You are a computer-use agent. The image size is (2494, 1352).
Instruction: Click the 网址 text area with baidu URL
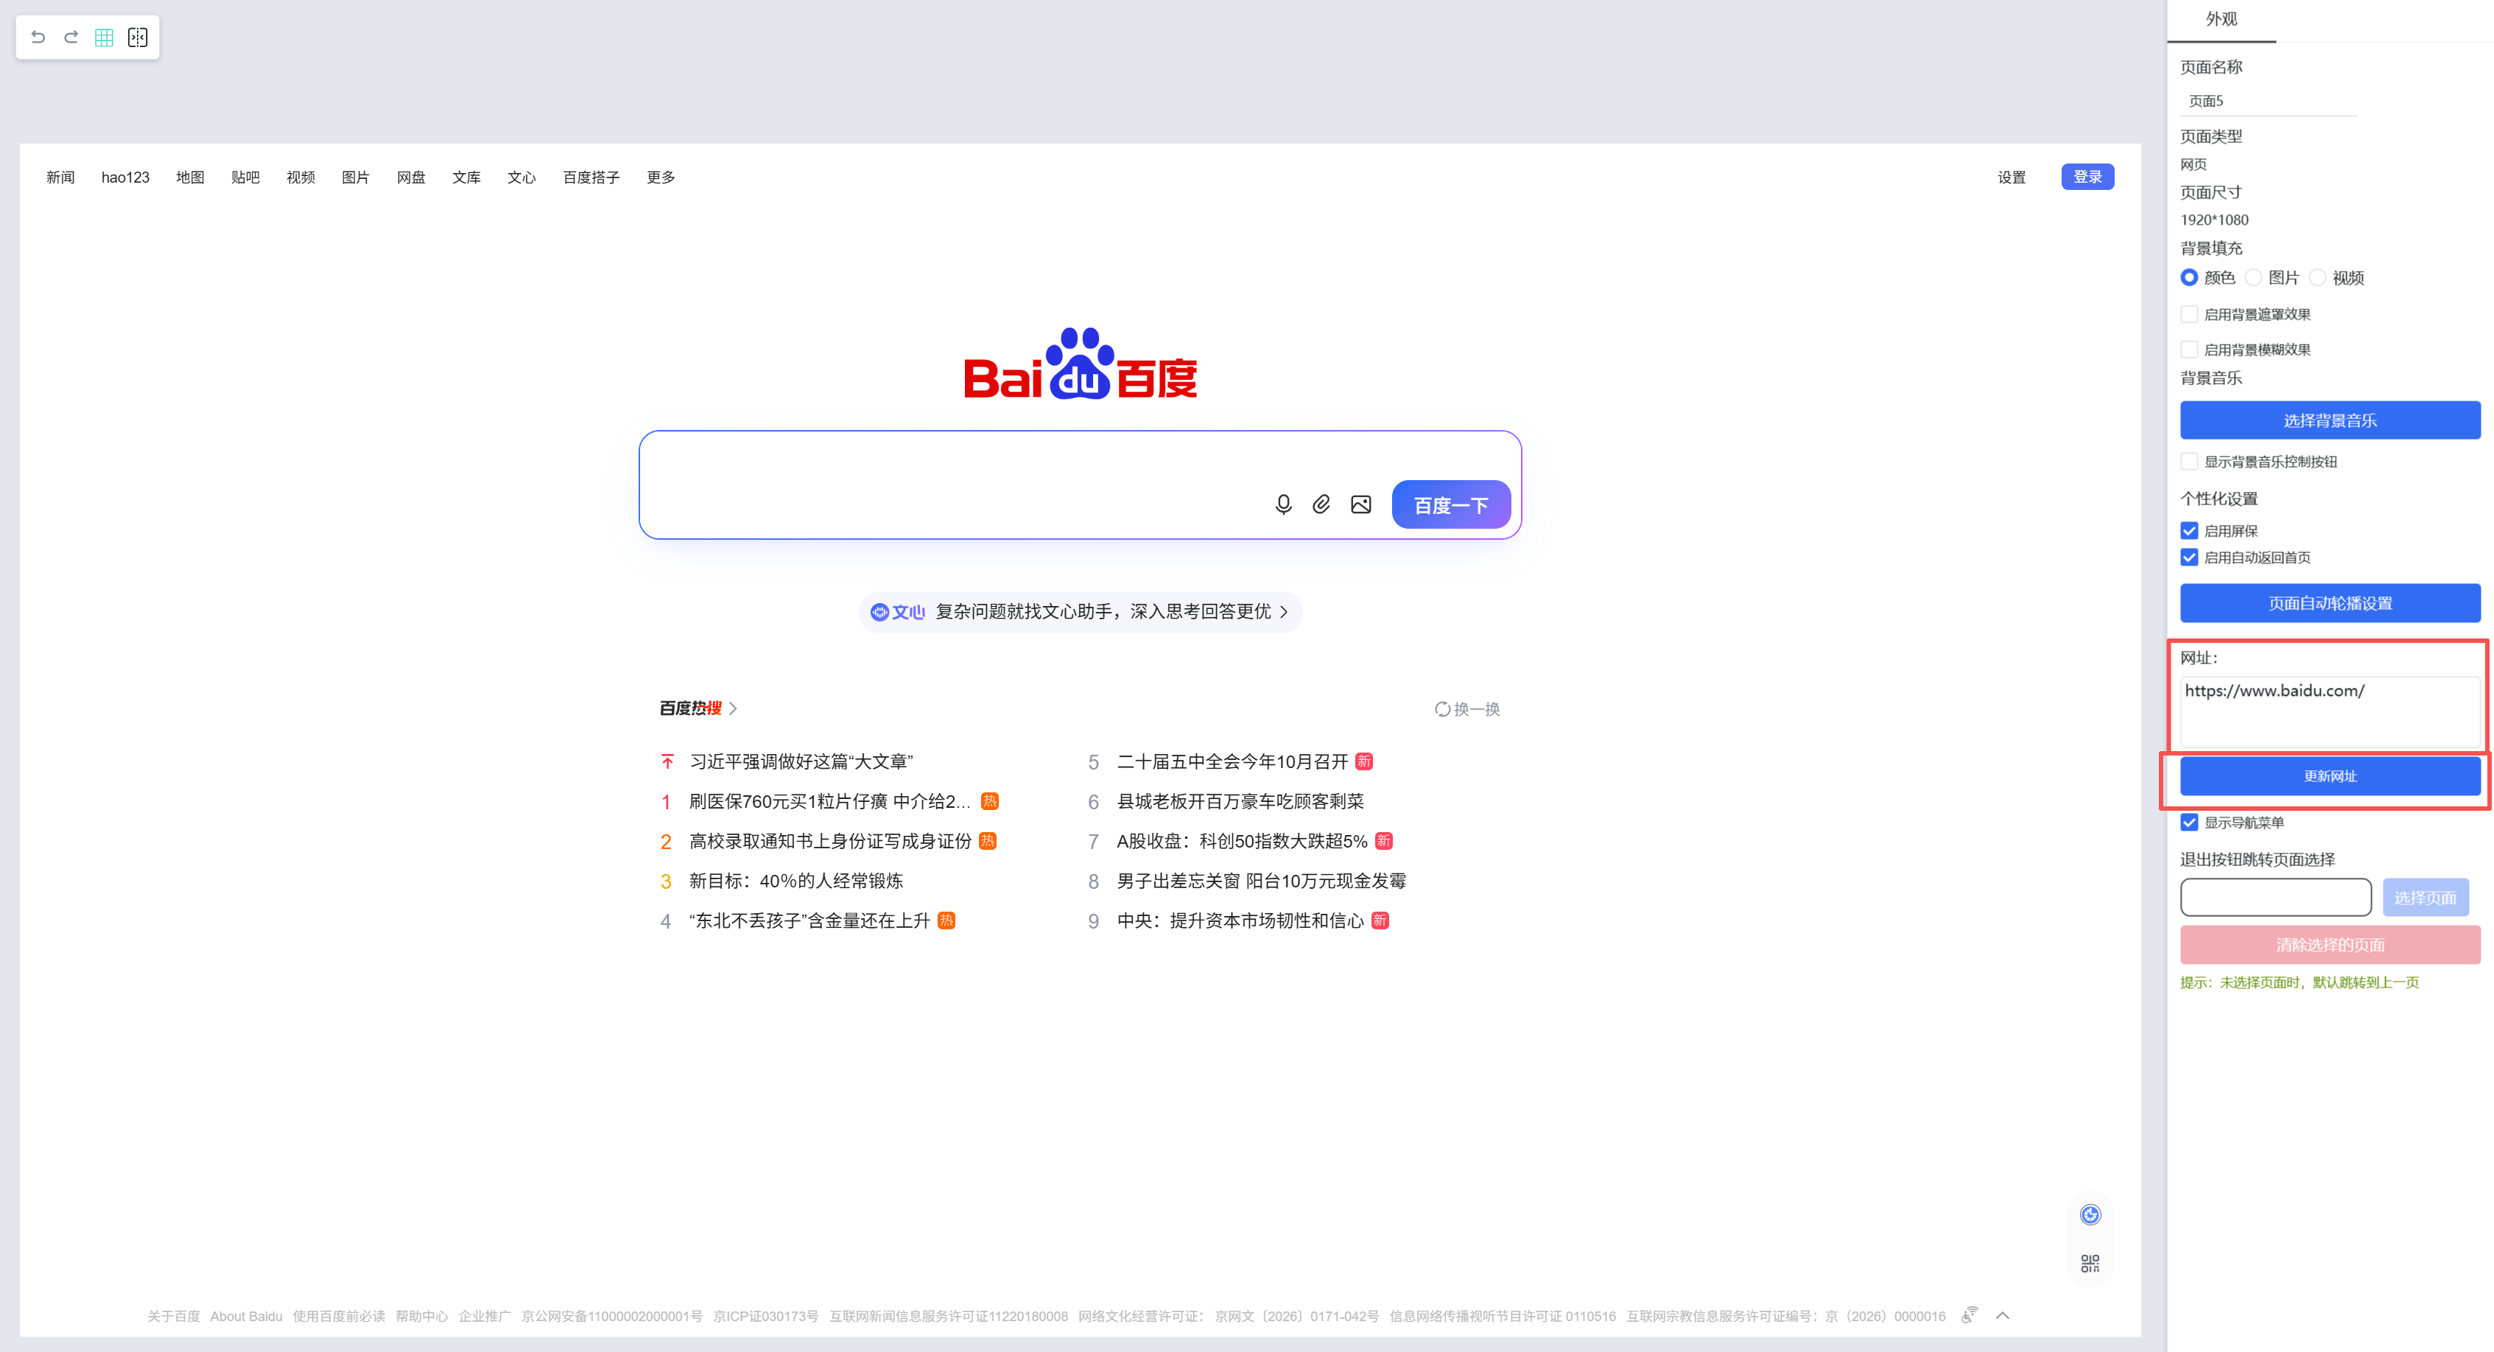(x=2330, y=711)
